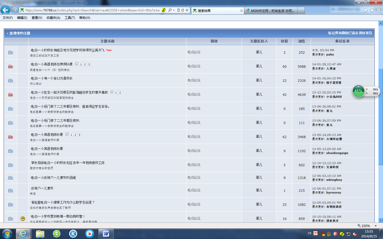This screenshot has height=239, width=383.
Task: Click the Refresh icon in address bar
Action: pyautogui.click(x=183, y=10)
